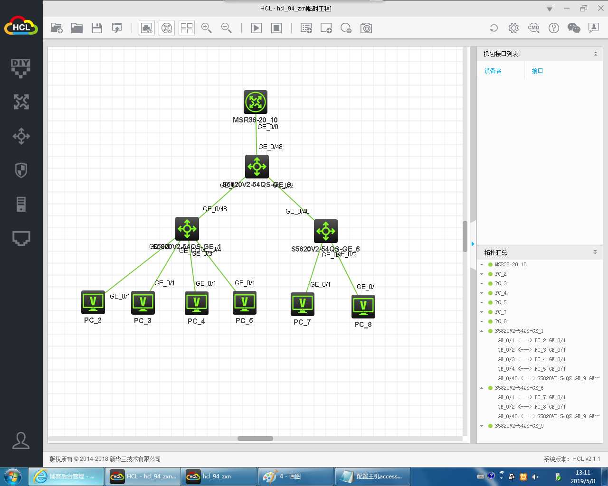Select GE_0/1 <---> PC_2 GE_0/1 row
Image resolution: width=608 pixels, height=486 pixels.
click(532, 340)
